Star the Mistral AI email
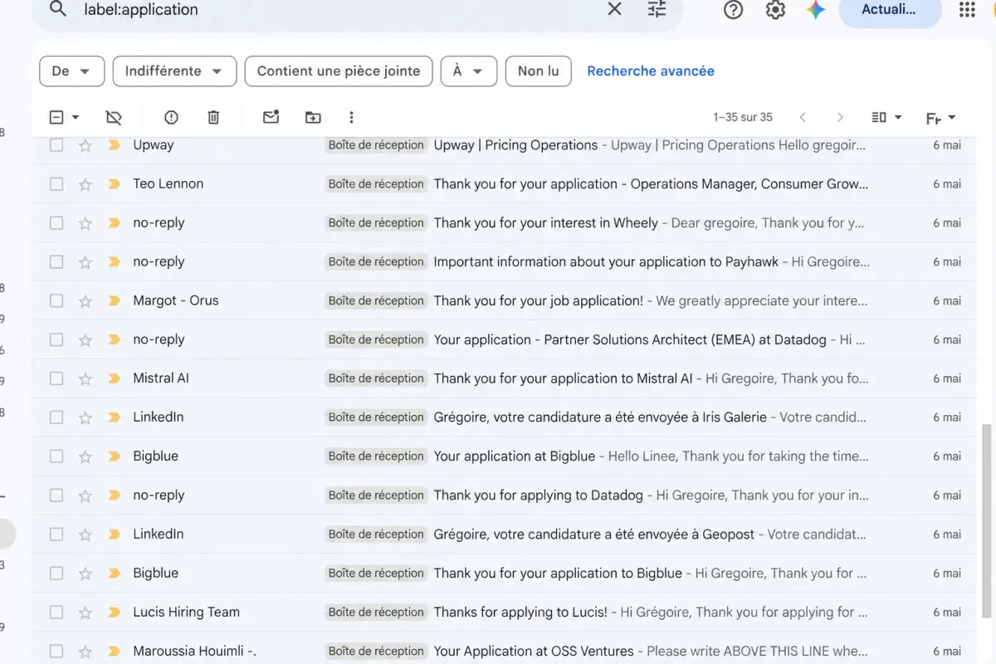This screenshot has height=664, width=996. point(85,378)
